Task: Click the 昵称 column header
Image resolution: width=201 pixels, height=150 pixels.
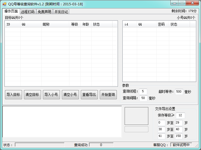Action: click(55, 24)
